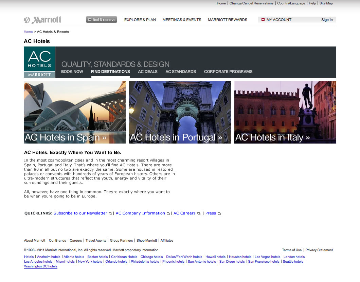Click the Marriott logo in the header
Screen dimensions: 360x282
(x=42, y=20)
